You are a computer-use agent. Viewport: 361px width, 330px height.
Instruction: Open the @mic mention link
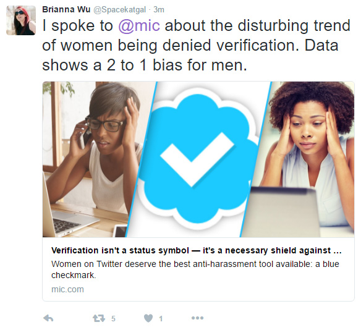[139, 25]
